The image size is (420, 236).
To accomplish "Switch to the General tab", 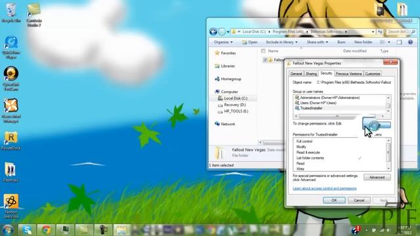I will pyautogui.click(x=296, y=73).
